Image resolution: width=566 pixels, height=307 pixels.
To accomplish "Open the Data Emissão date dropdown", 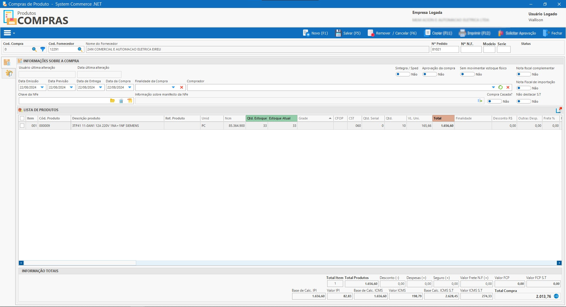I will coord(42,87).
